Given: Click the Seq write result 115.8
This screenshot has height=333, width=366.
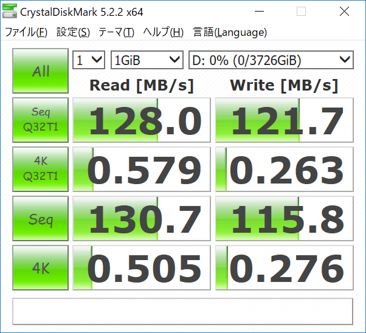Looking at the screenshot, I should (x=285, y=218).
